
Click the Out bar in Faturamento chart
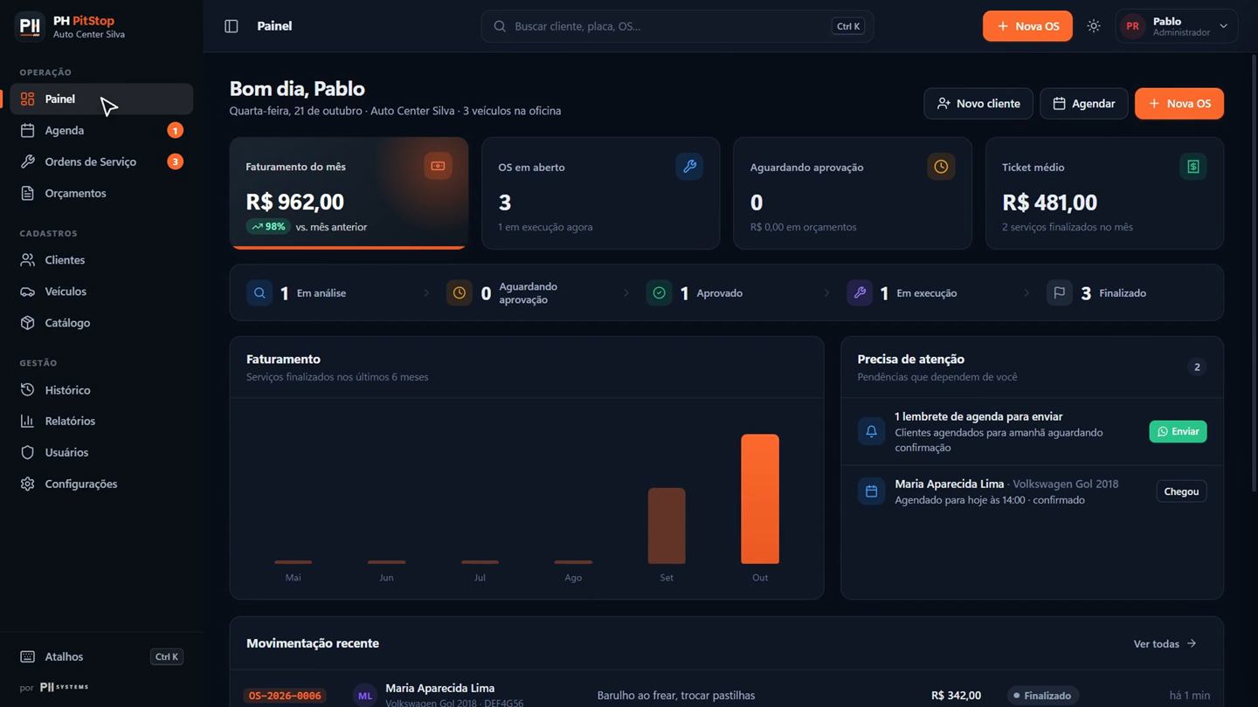pos(760,498)
